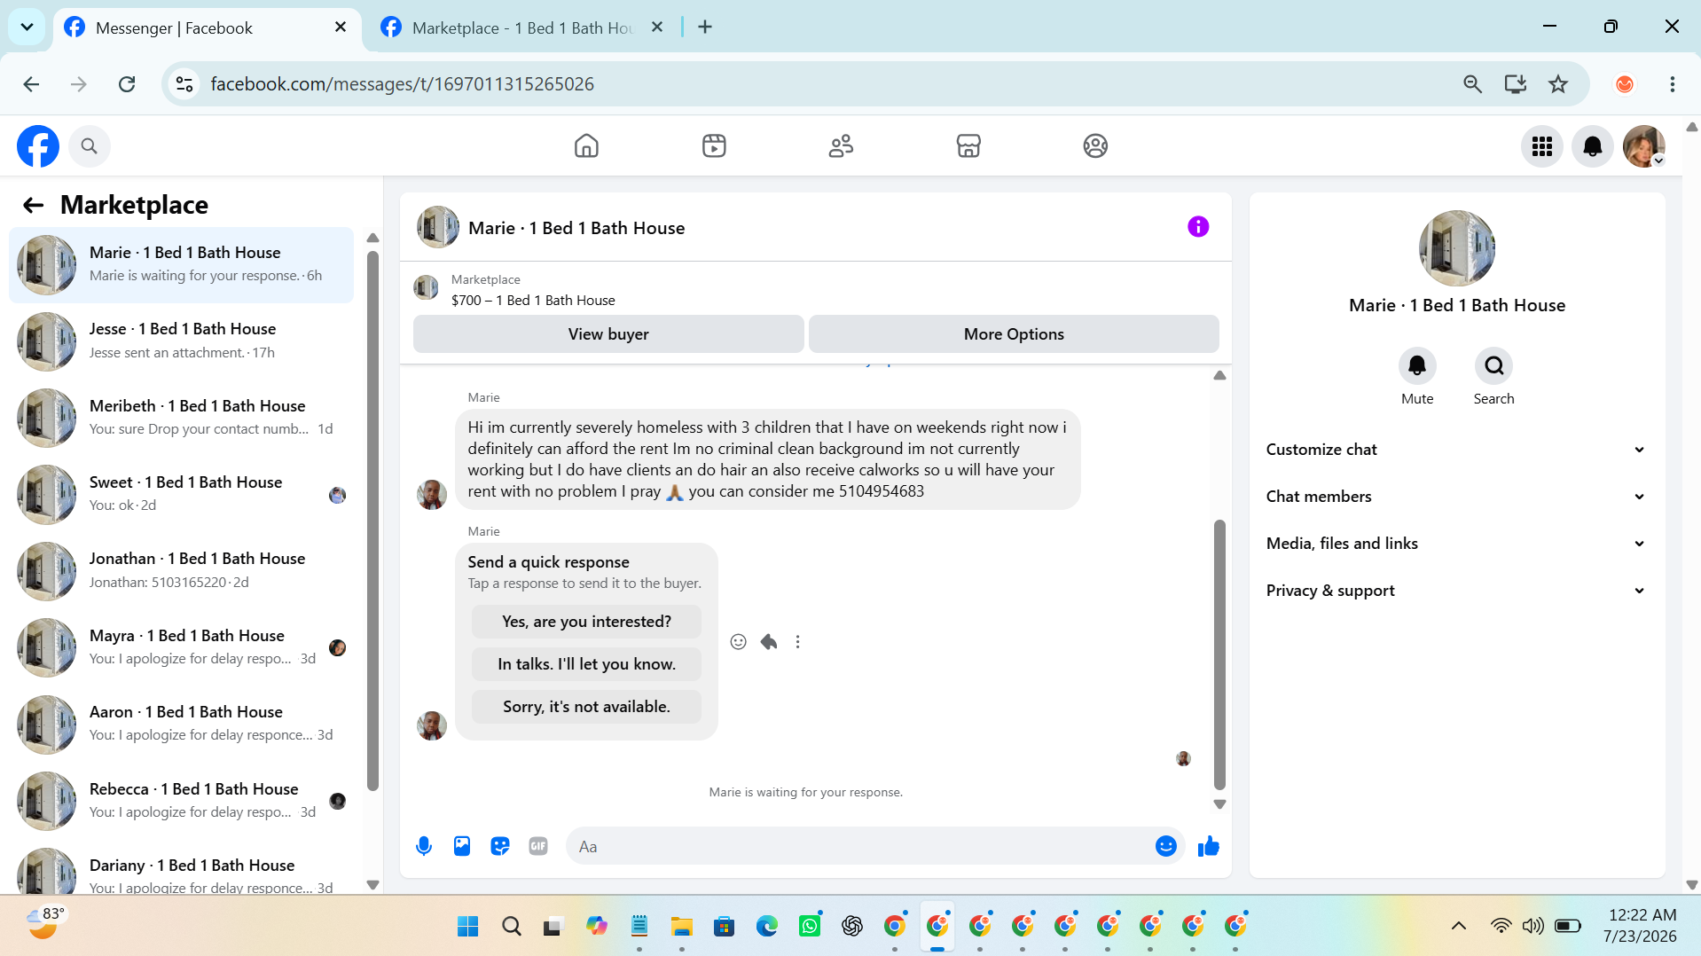This screenshot has height=956, width=1701.
Task: Open the taskbar clock and date
Action: (x=1642, y=926)
